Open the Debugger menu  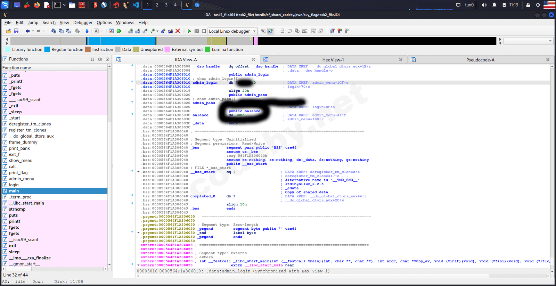click(x=83, y=23)
